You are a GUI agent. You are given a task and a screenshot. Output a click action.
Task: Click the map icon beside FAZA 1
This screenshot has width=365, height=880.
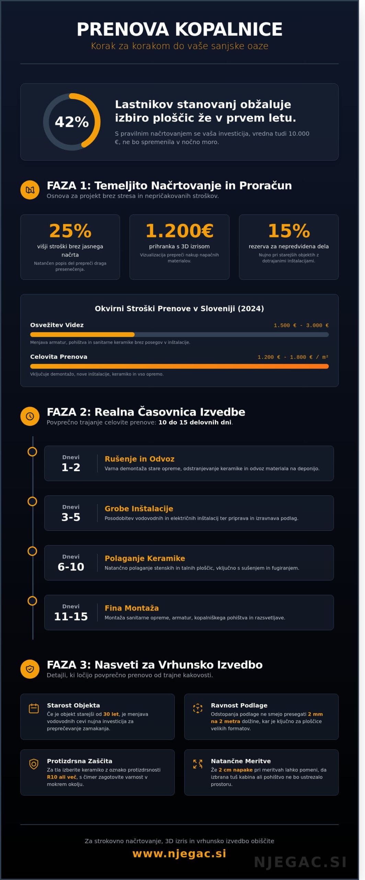[x=30, y=190]
